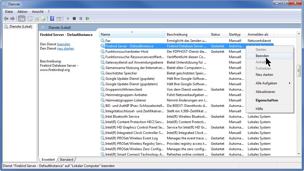Click the 'beenden' link in the description pane
The image size is (304, 171).
64,44
